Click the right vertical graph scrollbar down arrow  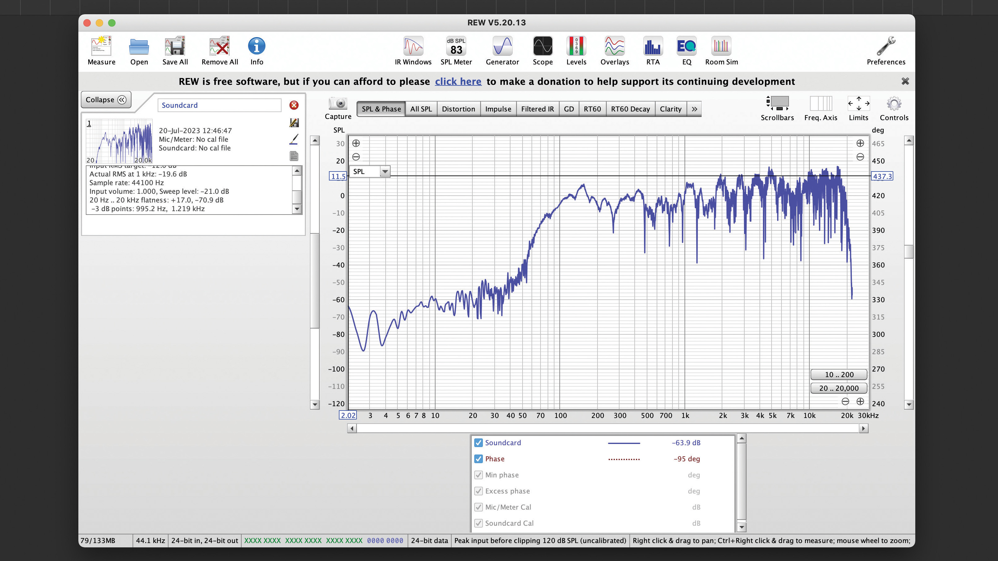point(908,405)
